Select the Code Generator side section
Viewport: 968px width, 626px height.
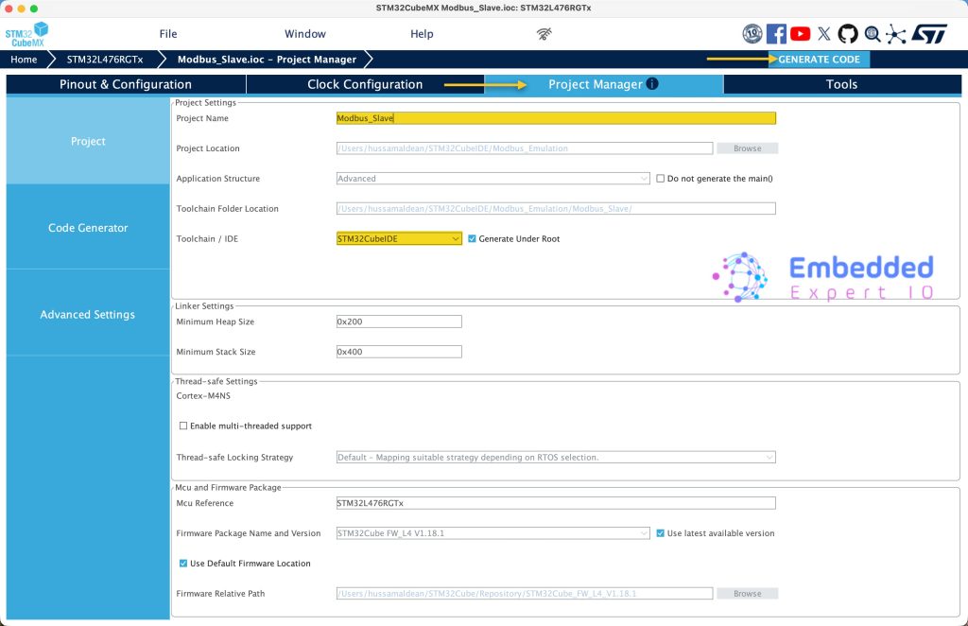(88, 228)
